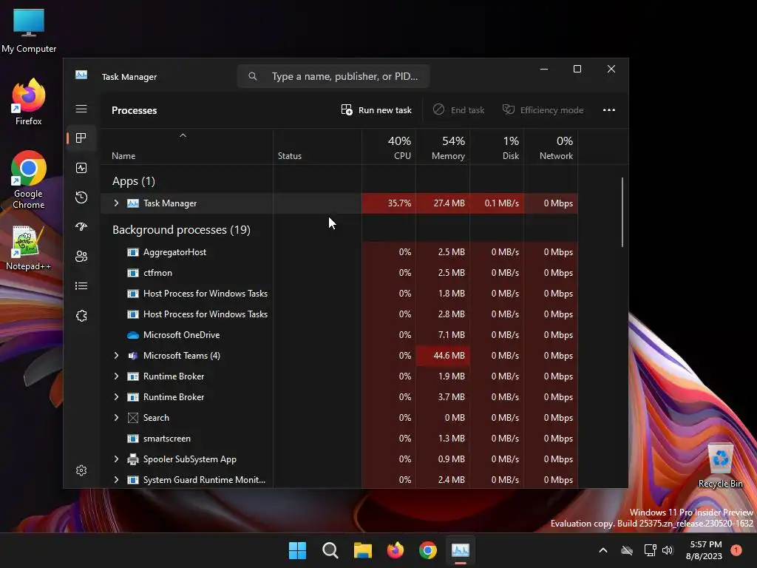Click the Search process icon
Image resolution: width=757 pixels, height=568 pixels.
[x=133, y=418]
